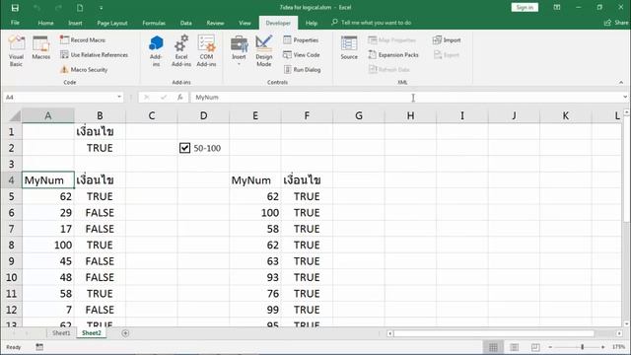Switch to the Home tab
The height and width of the screenshot is (355, 631).
coord(46,23)
